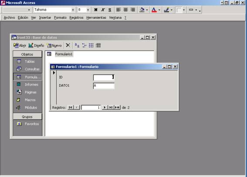Toggle underline (S) formatting
This screenshot has width=247, height=177.
tap(110, 10)
